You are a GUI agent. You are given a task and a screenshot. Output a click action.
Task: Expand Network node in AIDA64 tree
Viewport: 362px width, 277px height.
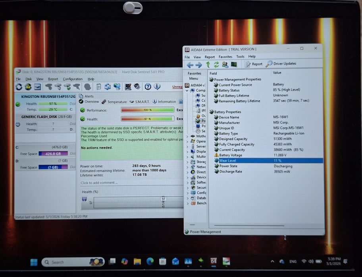click(x=187, y=167)
